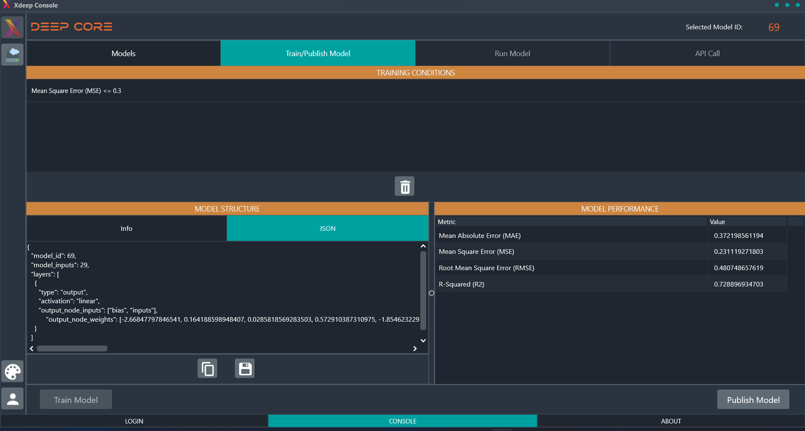Click the panel splitter handle circle
805x431 pixels.
coord(432,293)
